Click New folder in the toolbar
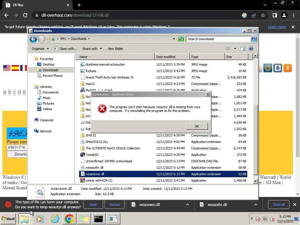 [115, 49]
